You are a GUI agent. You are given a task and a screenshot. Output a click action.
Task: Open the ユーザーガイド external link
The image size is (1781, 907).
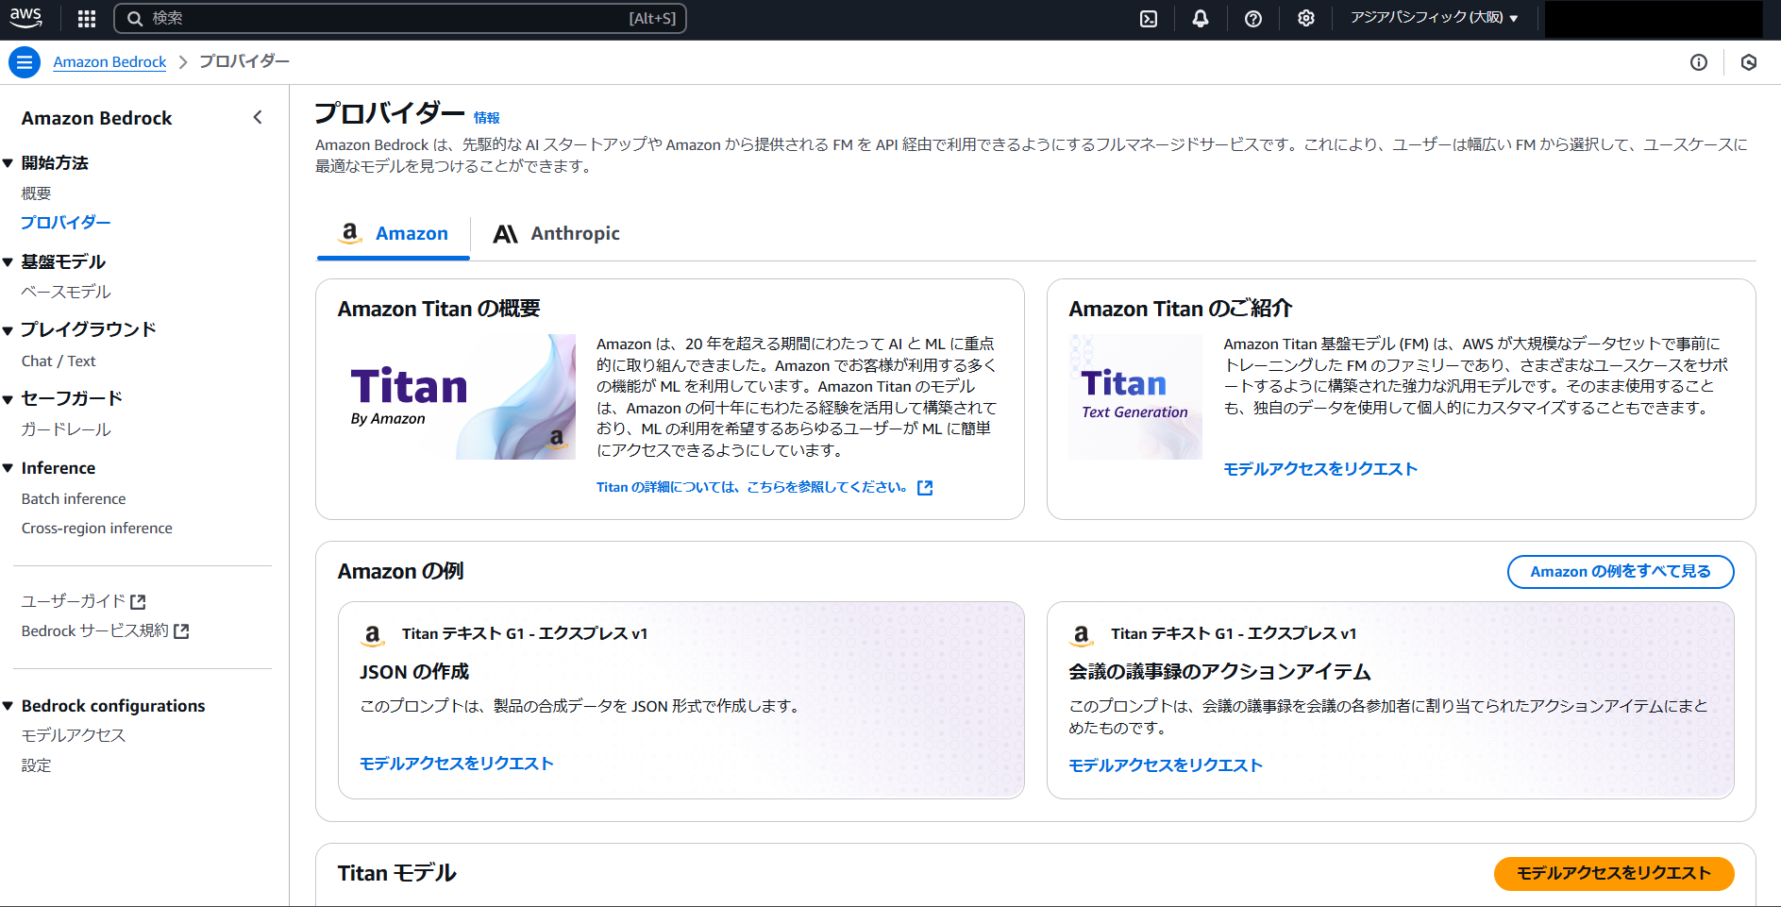(83, 601)
